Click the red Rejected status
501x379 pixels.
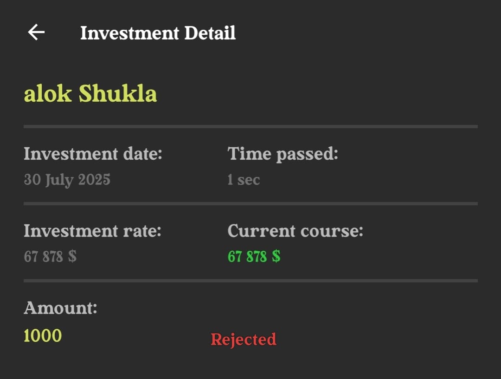[x=244, y=339]
